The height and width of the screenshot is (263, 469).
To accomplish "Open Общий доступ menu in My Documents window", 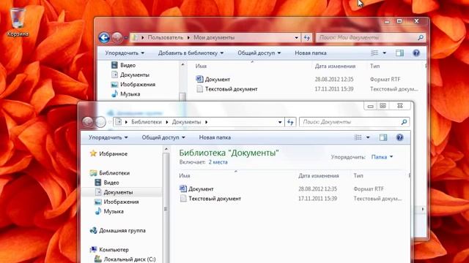I will pyautogui.click(x=259, y=53).
